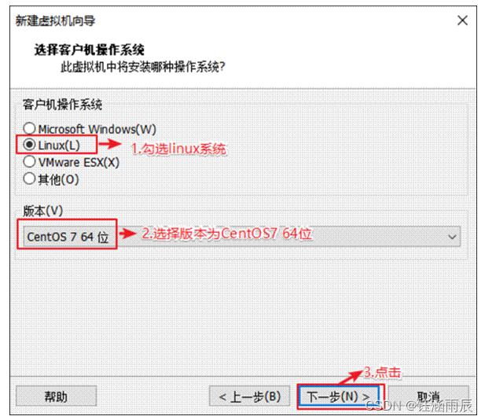Click the '此虚拟机中将安装哪种操作系统?' subtitle text
The width and height of the screenshot is (485, 420).
pos(142,67)
